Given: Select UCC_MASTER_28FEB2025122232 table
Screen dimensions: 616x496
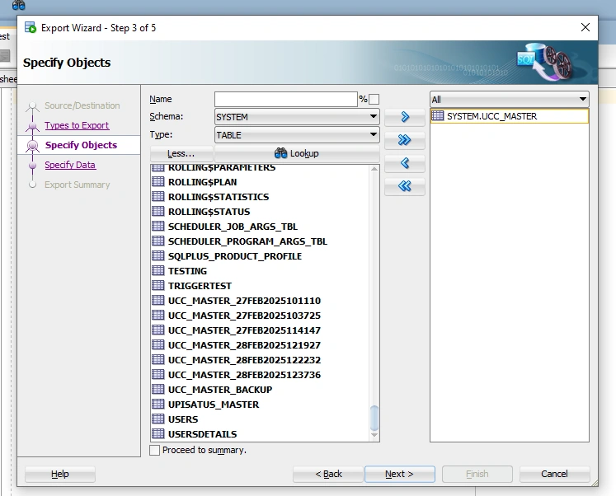Looking at the screenshot, I should tap(244, 360).
